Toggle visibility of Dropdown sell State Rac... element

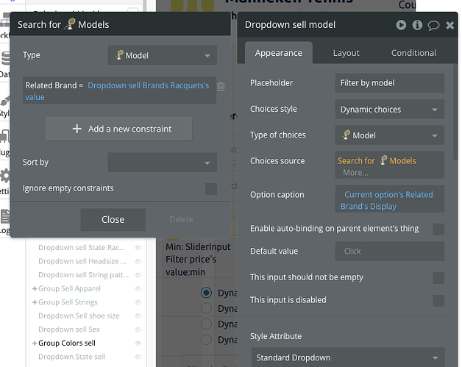(138, 248)
